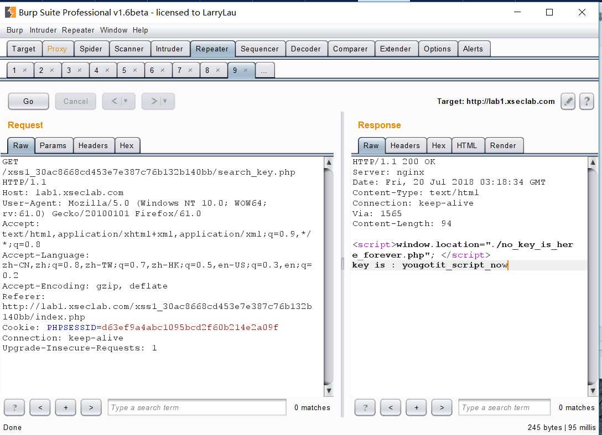Click the Request search previous match arrow
Image resolution: width=602 pixels, height=435 pixels.
click(x=40, y=407)
